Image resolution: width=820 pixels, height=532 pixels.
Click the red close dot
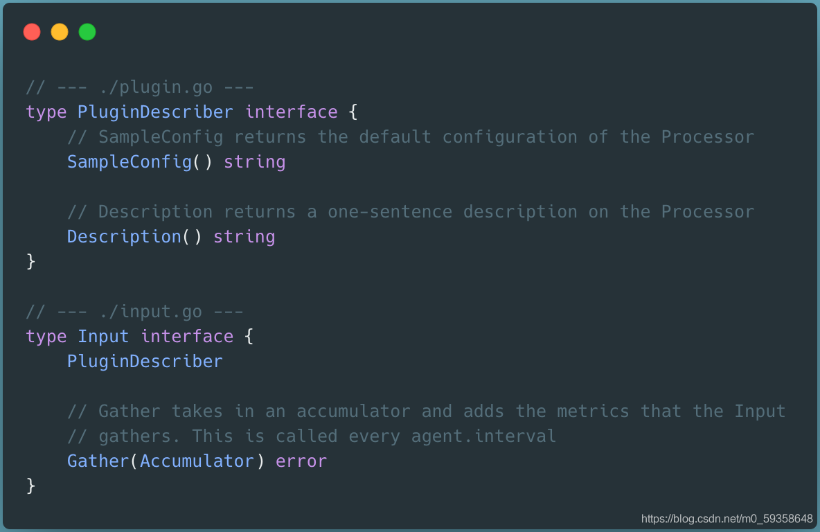32,32
